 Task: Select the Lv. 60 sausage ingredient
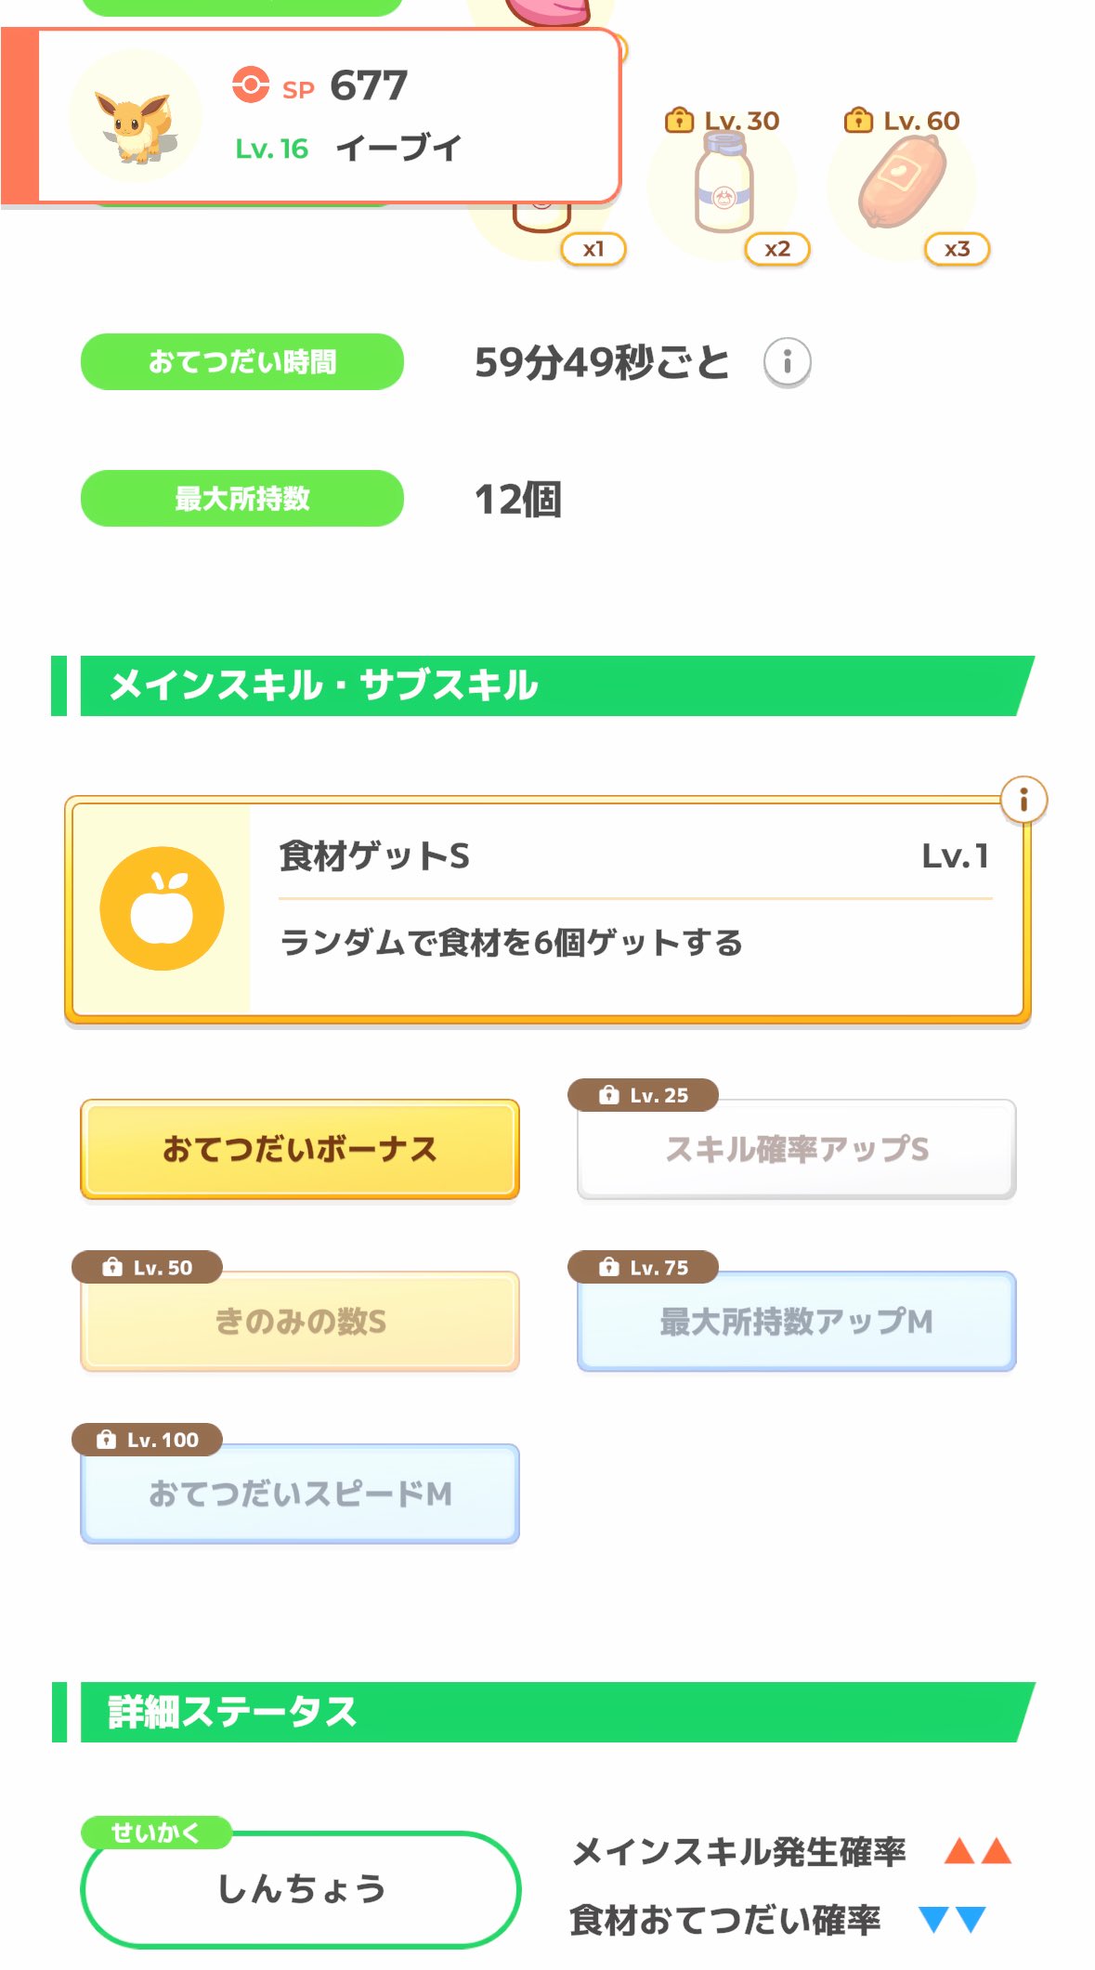pyautogui.click(x=902, y=183)
